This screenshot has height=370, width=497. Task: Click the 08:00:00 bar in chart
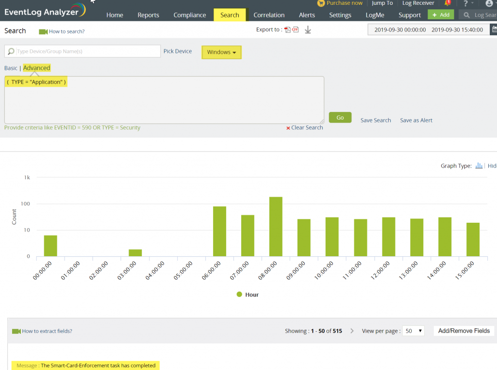[x=276, y=227]
